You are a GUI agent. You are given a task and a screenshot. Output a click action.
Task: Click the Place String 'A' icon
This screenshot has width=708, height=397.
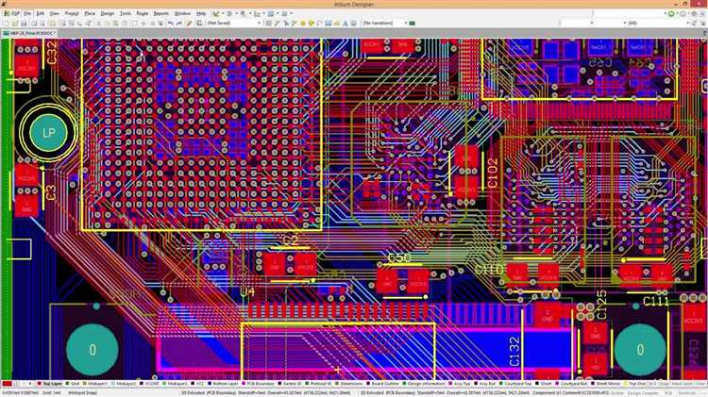pos(345,23)
